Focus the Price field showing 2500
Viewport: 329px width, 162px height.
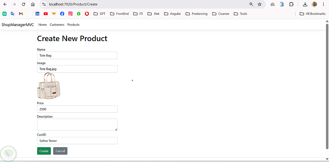point(77,109)
